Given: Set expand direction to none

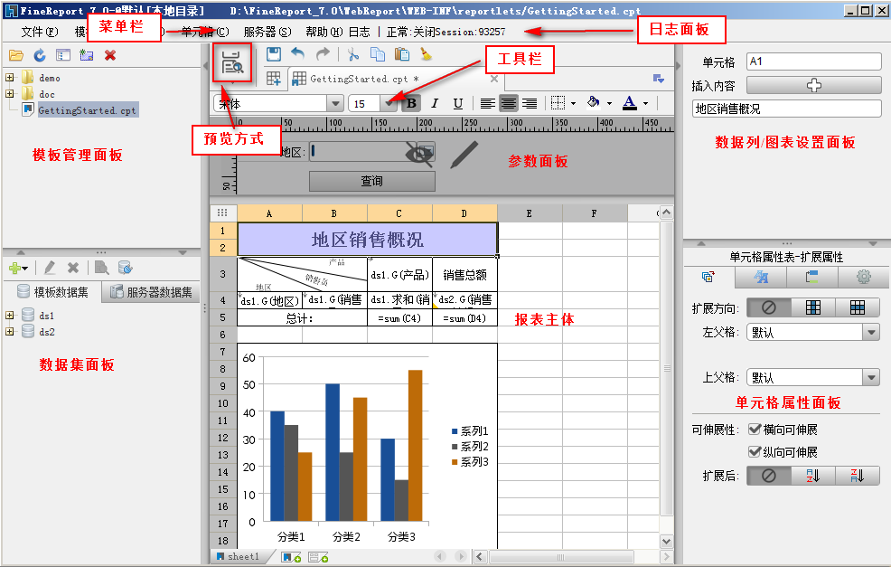Looking at the screenshot, I should coord(769,307).
